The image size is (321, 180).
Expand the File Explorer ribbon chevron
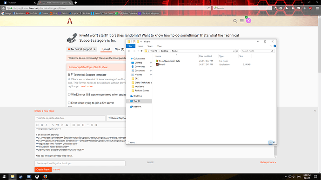pyautogui.click(x=271, y=46)
